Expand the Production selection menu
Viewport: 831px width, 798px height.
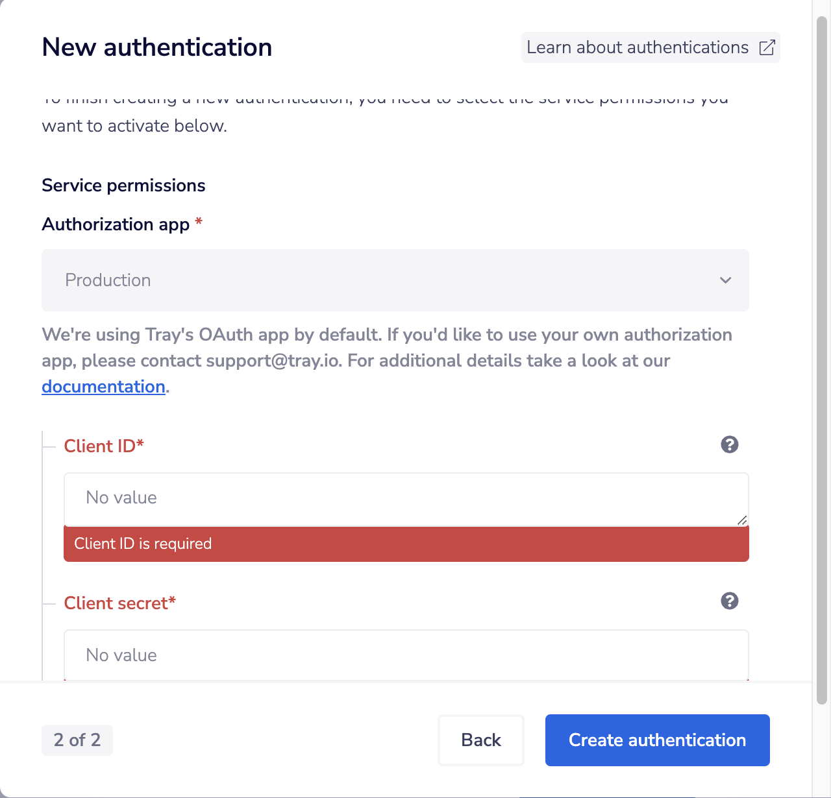coord(395,280)
